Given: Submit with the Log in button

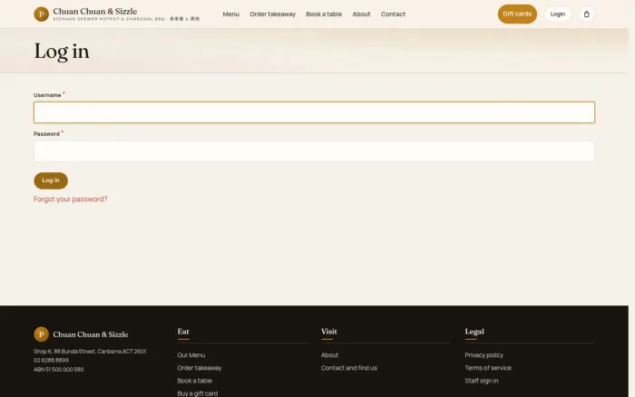Looking at the screenshot, I should click(x=51, y=180).
